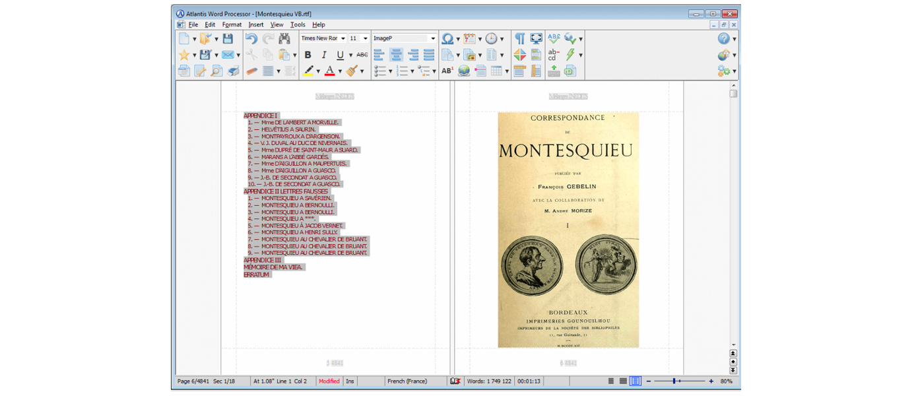Image resolution: width=916 pixels, height=396 pixels.
Task: Insert time using the clock icon
Action: click(x=492, y=39)
